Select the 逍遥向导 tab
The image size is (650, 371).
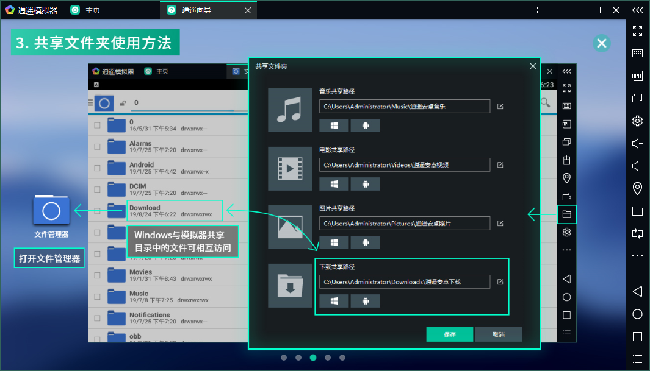197,10
